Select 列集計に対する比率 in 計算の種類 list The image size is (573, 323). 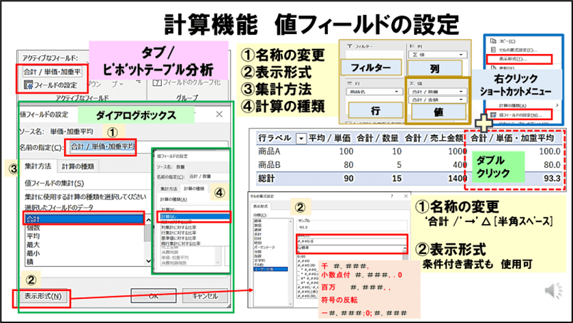[x=179, y=227]
